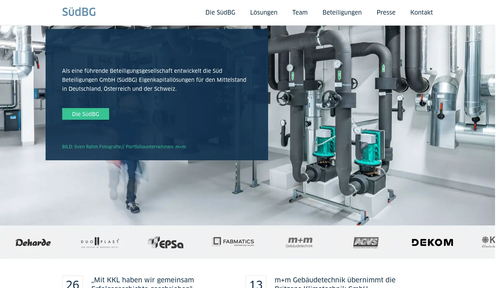Open the Presse section
Image resolution: width=499 pixels, height=288 pixels.
[x=386, y=12]
